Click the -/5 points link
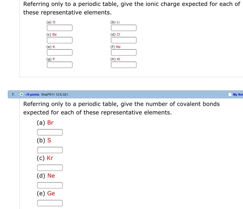 (x=32, y=94)
